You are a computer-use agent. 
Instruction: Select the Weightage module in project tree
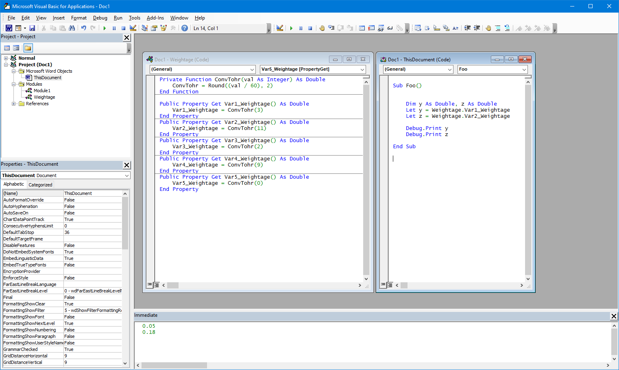[x=44, y=97]
